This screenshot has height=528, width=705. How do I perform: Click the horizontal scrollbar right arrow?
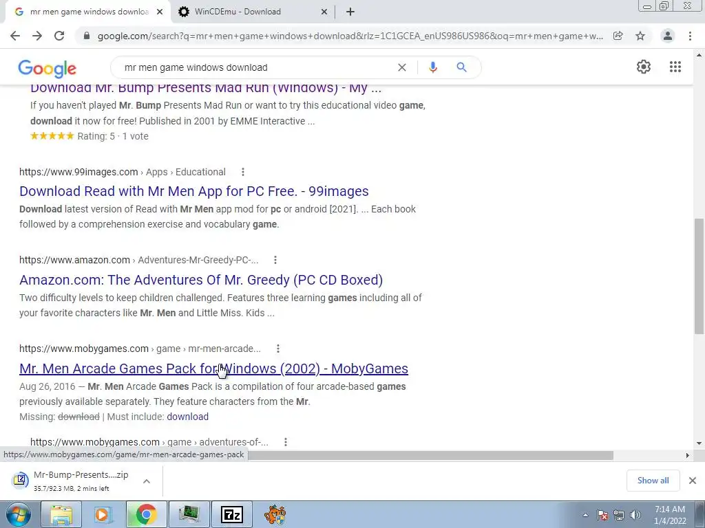pyautogui.click(x=688, y=455)
